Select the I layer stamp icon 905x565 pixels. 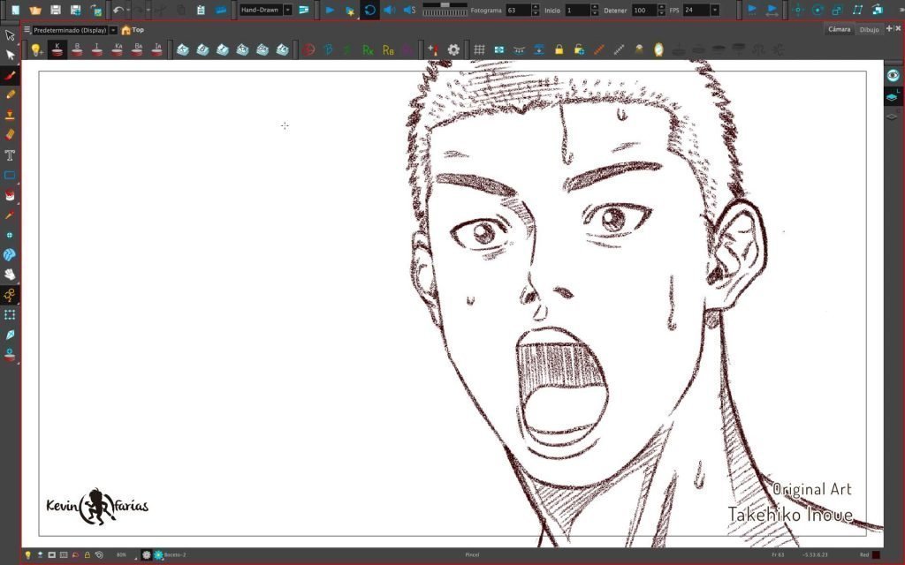coord(97,50)
